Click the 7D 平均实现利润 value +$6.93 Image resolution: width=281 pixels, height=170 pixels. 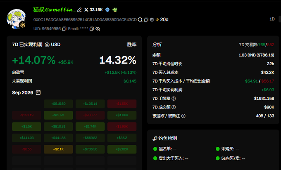pos(268,90)
